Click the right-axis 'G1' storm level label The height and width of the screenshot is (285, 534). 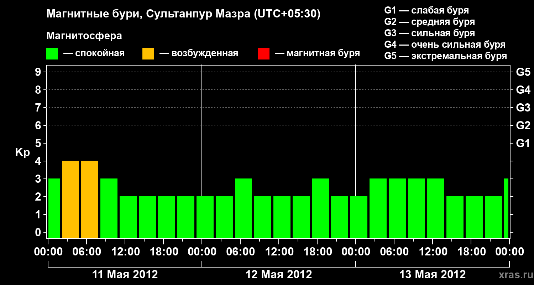click(x=523, y=144)
